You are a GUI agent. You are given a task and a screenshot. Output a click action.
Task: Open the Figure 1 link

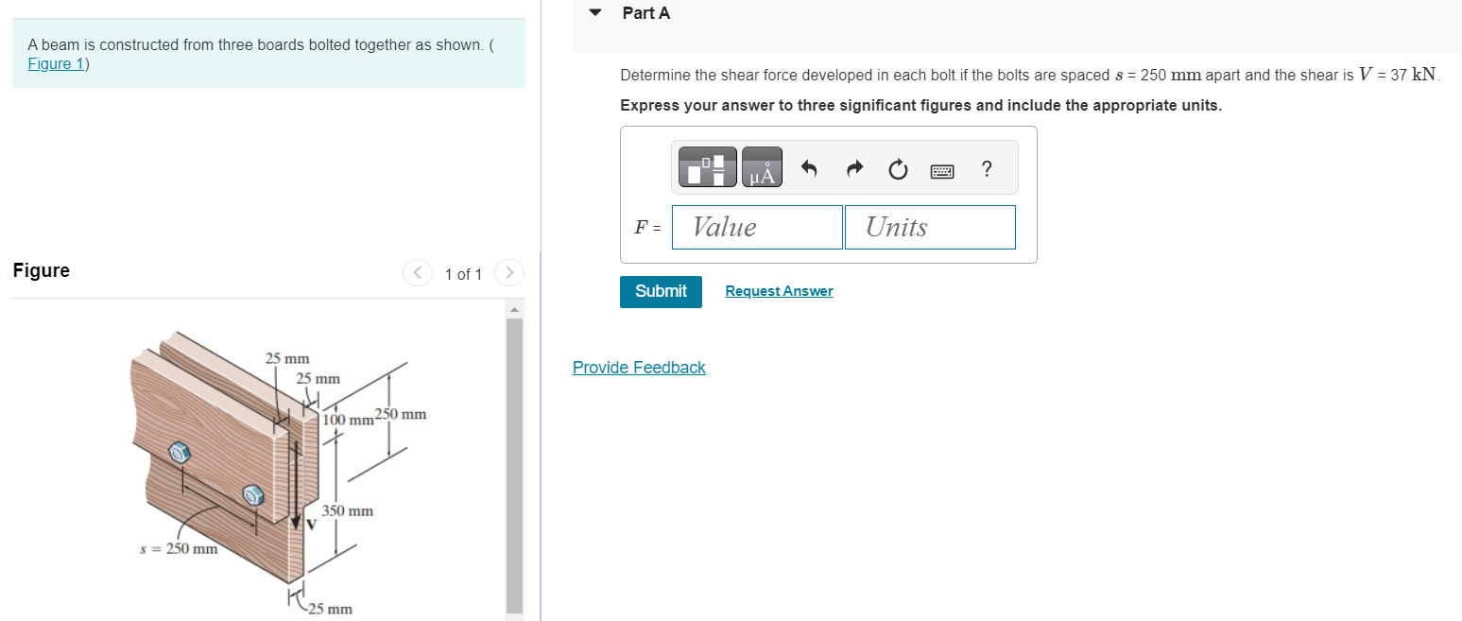(57, 63)
